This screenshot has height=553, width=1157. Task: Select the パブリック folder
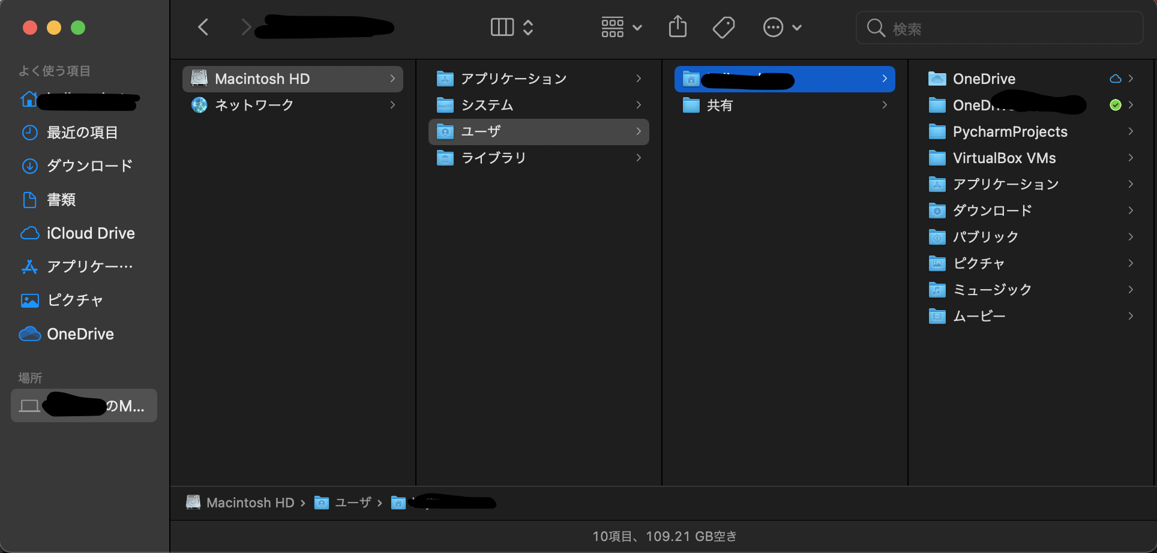[x=1031, y=237]
